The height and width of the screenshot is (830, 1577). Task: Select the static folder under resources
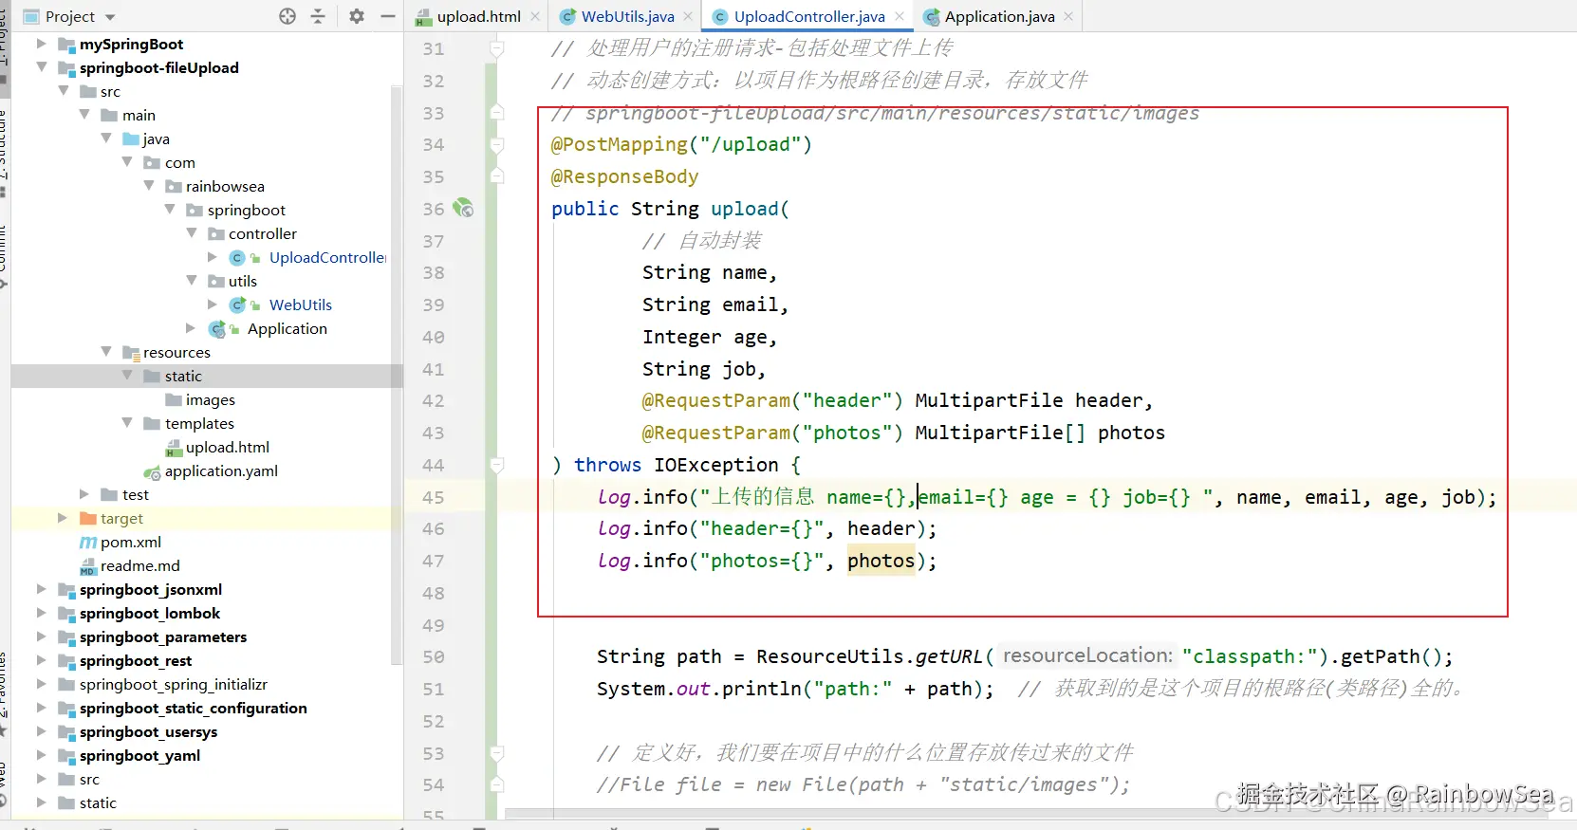pos(183,376)
